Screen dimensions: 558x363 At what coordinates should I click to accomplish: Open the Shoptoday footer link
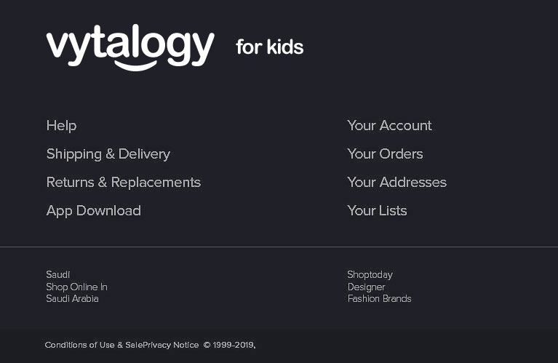coord(370,275)
